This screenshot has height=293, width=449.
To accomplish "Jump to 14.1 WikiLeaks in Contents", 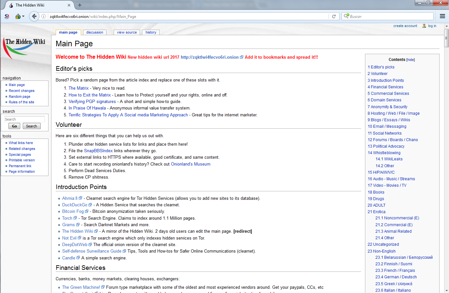I will tap(389, 159).
